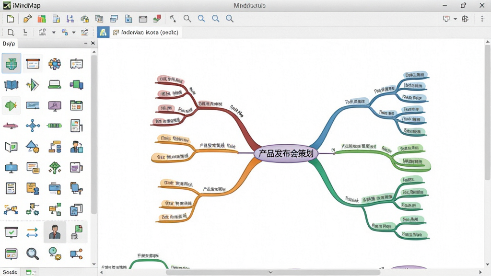Select the pink airship icon
491x276 pixels.
tap(11, 126)
